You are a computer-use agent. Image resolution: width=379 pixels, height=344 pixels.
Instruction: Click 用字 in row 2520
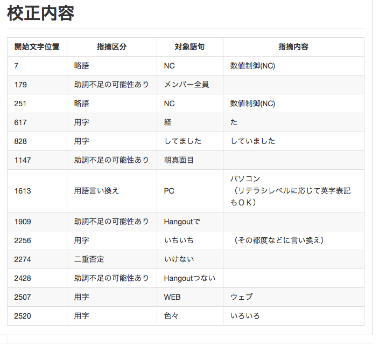pos(82,316)
